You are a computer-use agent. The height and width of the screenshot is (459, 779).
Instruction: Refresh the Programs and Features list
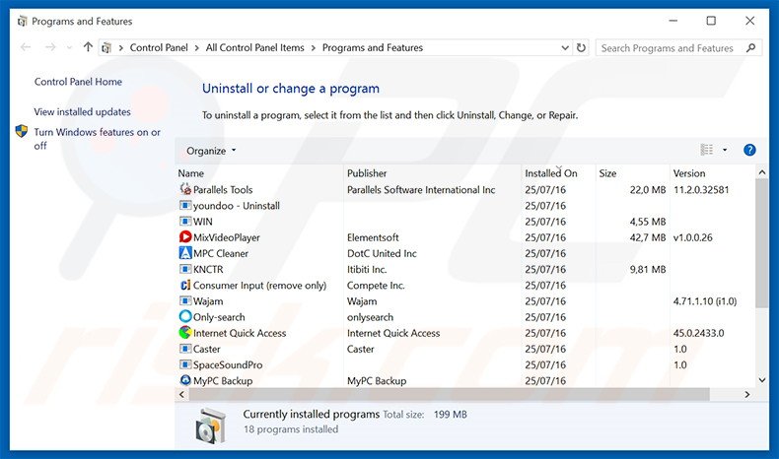coord(581,47)
